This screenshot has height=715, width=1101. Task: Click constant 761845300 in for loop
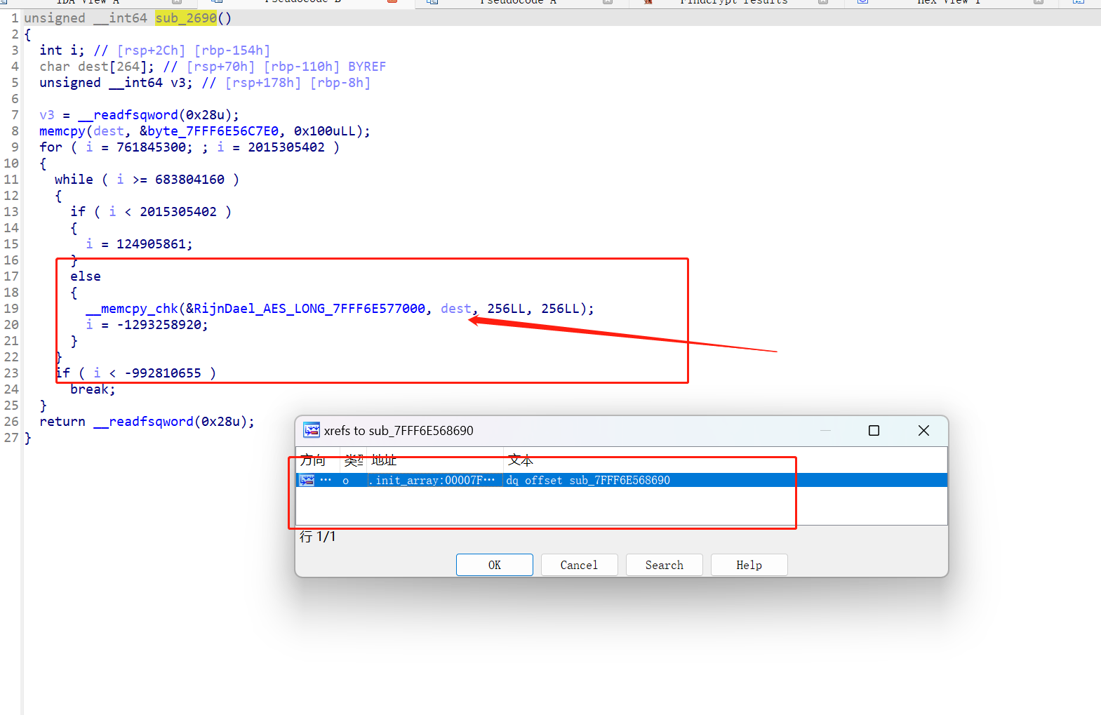click(151, 147)
